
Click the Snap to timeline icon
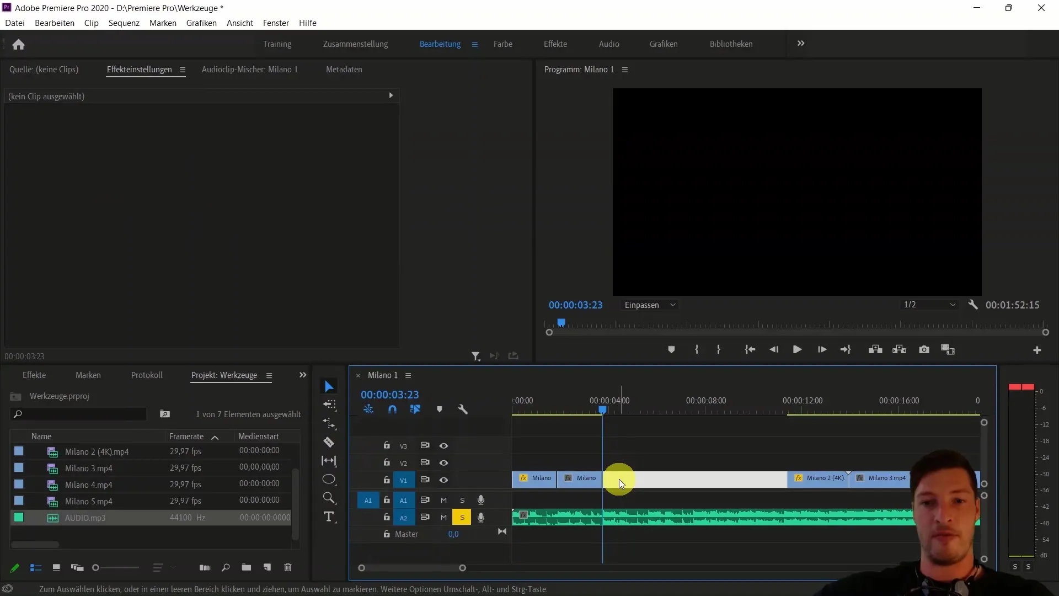click(391, 409)
